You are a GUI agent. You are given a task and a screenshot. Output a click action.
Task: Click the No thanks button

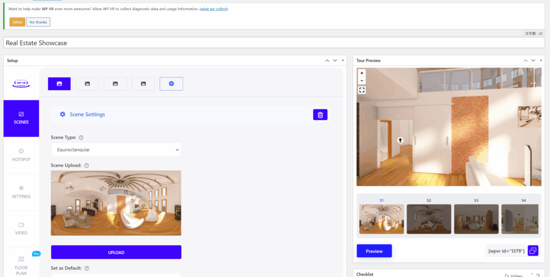(x=38, y=22)
